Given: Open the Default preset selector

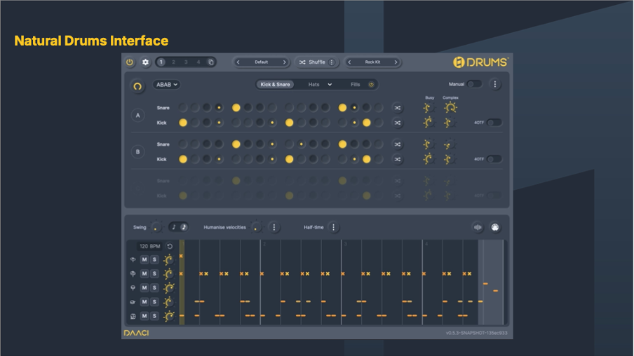Looking at the screenshot, I should [261, 62].
